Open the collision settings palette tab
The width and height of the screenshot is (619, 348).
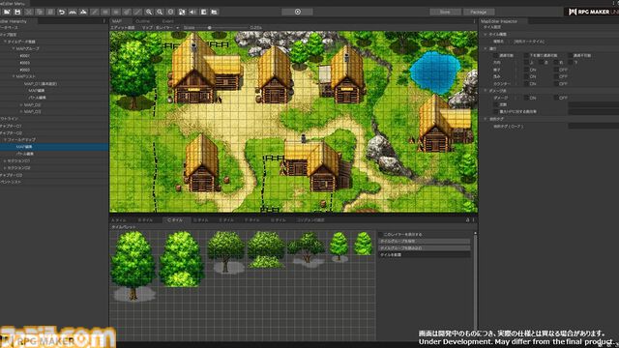point(310,220)
